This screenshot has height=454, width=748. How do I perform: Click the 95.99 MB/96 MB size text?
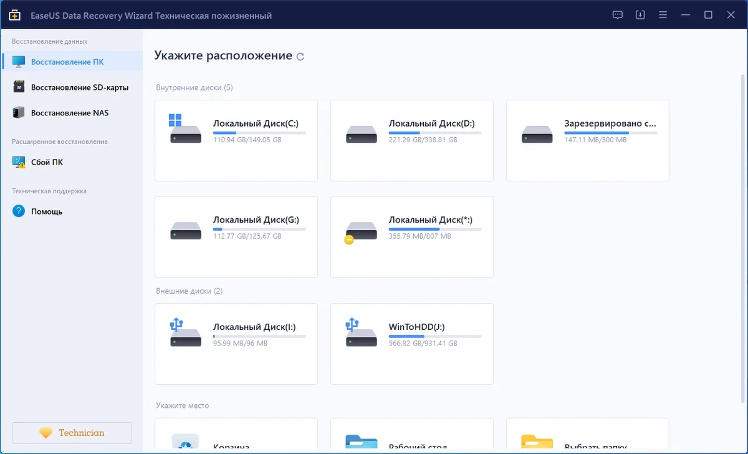pos(240,344)
